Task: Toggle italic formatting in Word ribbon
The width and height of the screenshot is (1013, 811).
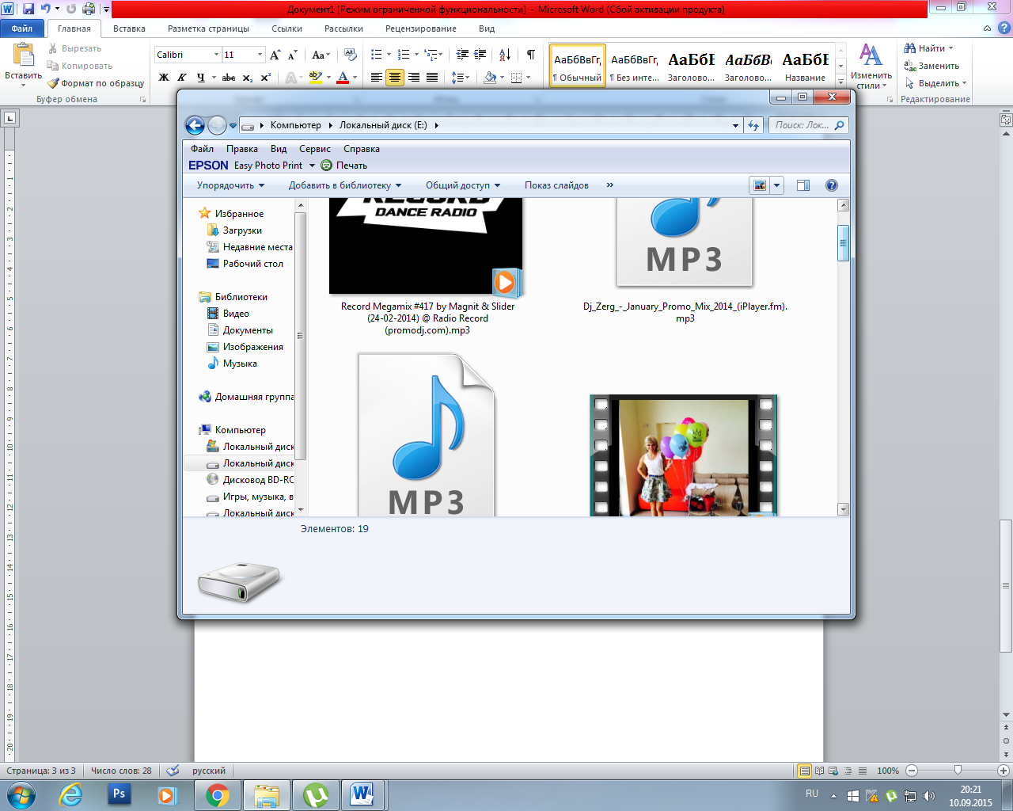Action: [182, 78]
